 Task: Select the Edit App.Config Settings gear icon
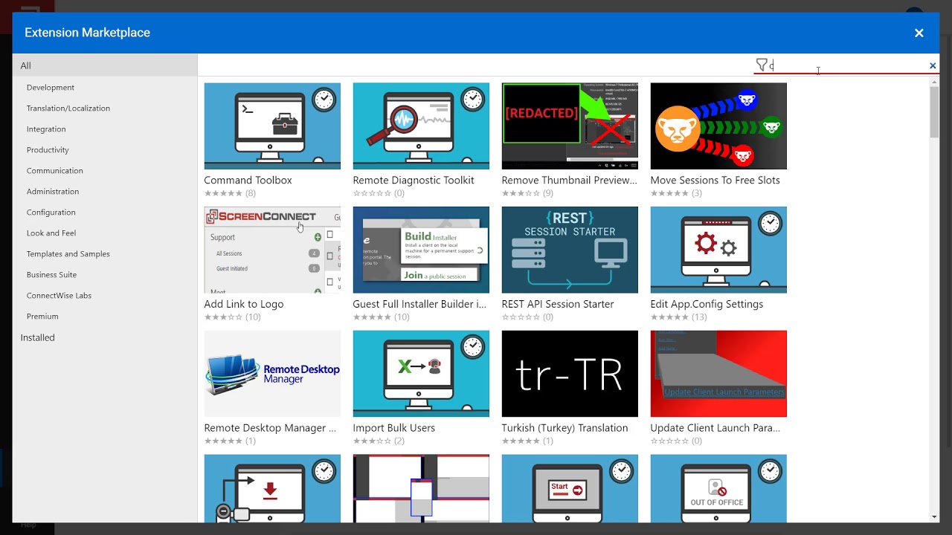(718, 250)
